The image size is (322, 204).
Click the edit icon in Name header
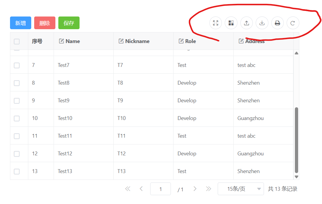click(x=61, y=41)
